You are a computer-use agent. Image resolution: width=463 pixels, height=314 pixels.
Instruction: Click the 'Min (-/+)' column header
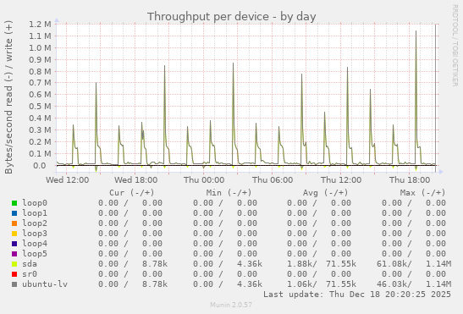(229, 193)
